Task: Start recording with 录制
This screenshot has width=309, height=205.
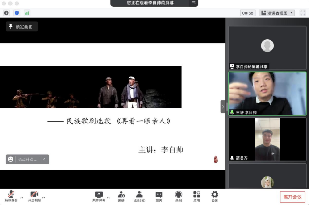Action: tap(179, 197)
